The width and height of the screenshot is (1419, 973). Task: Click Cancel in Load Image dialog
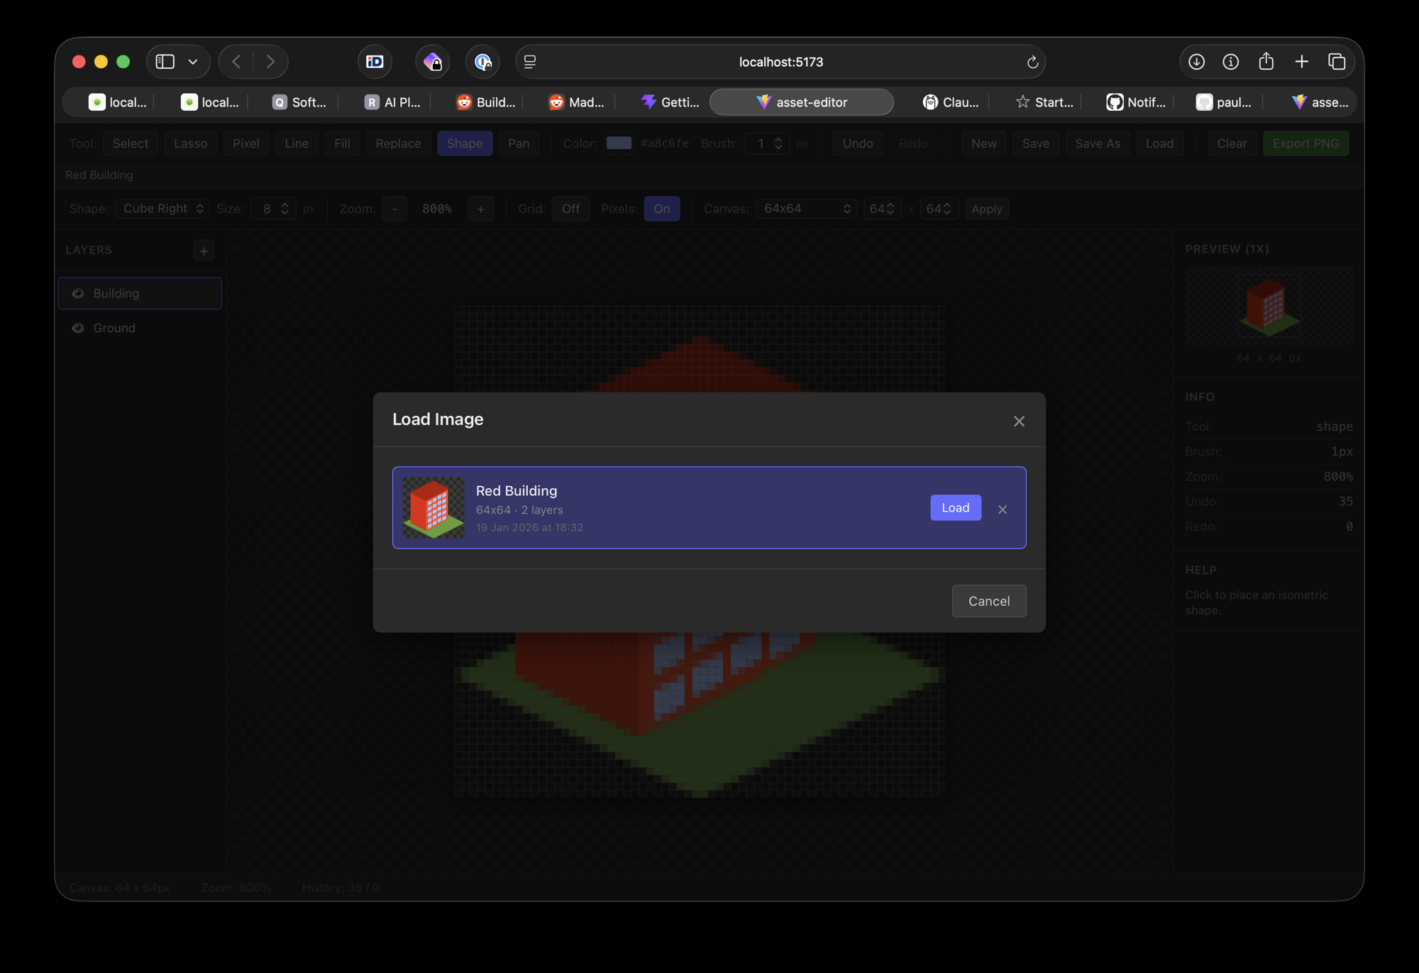click(x=988, y=601)
